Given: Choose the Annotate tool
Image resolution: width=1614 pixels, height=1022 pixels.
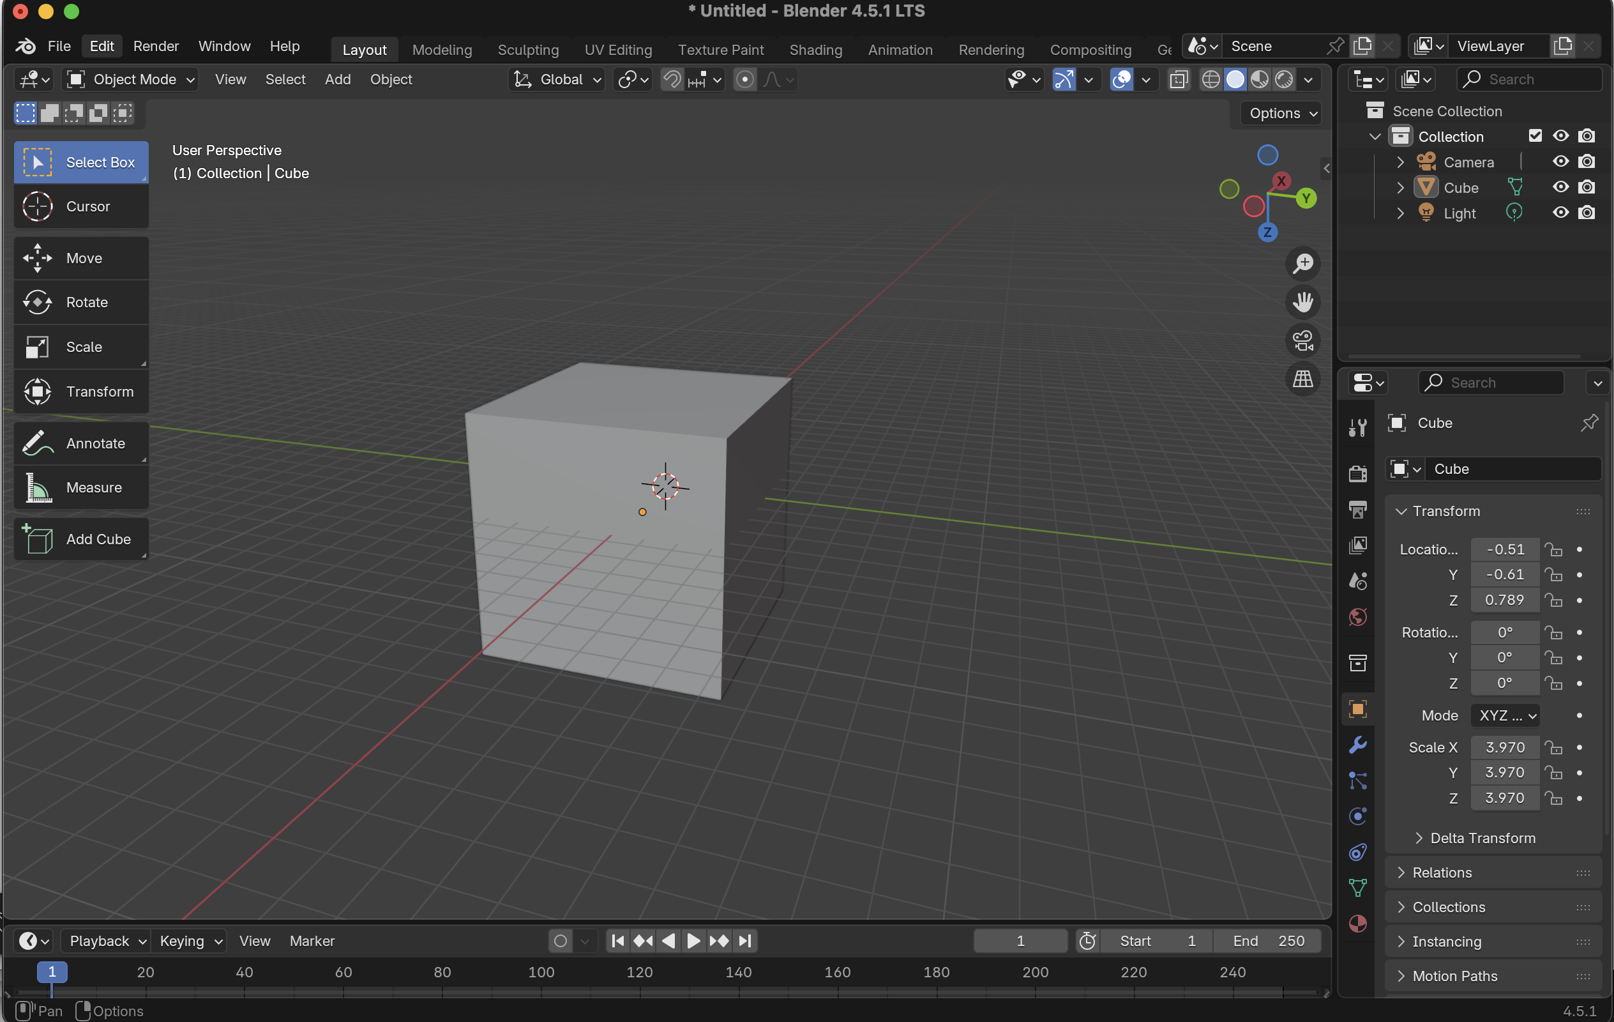Looking at the screenshot, I should (x=80, y=443).
